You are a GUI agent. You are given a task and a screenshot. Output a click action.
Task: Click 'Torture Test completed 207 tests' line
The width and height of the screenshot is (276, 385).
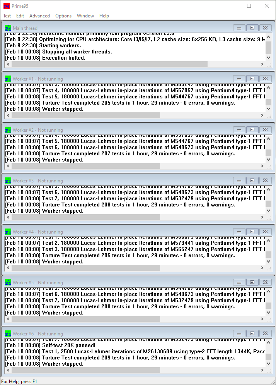[x=120, y=154]
